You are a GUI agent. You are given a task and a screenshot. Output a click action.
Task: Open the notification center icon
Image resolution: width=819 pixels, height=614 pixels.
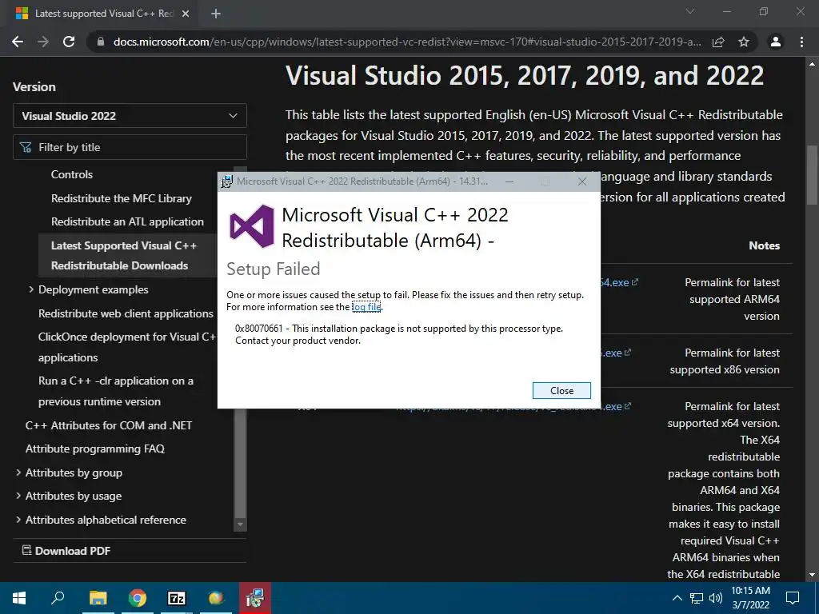pyautogui.click(x=793, y=598)
